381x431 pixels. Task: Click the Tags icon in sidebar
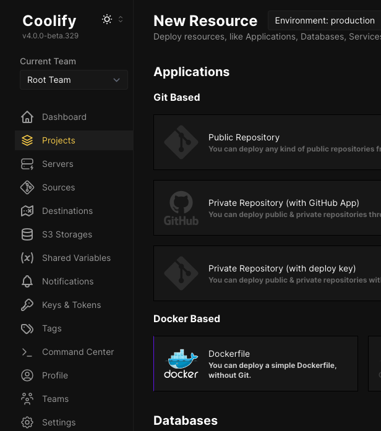27,328
